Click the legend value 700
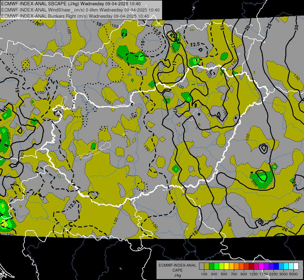This screenshot has width=304, height=280. 234,274
